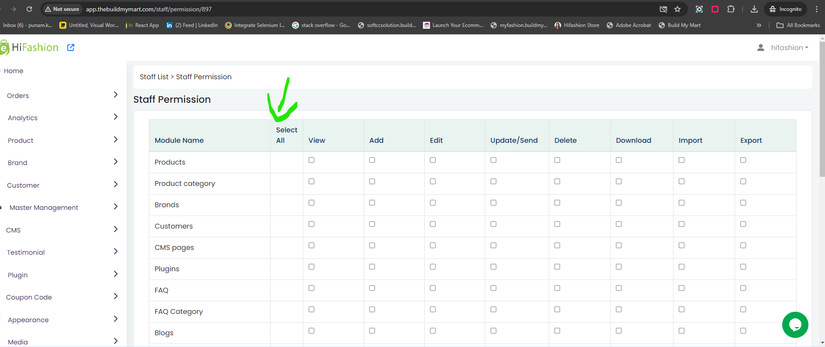Tick the Export checkbox for FAQ Category
825x347 pixels.
[743, 309]
